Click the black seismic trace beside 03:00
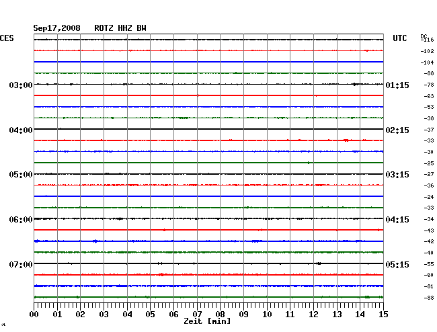Screen dimensions: 437x332 pos(208,84)
